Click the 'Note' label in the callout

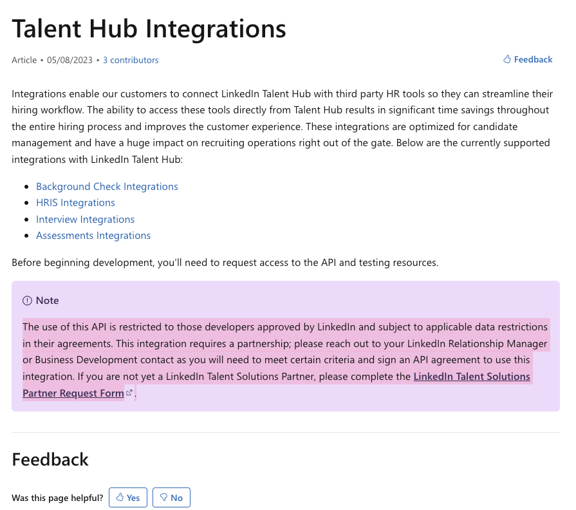pos(48,301)
